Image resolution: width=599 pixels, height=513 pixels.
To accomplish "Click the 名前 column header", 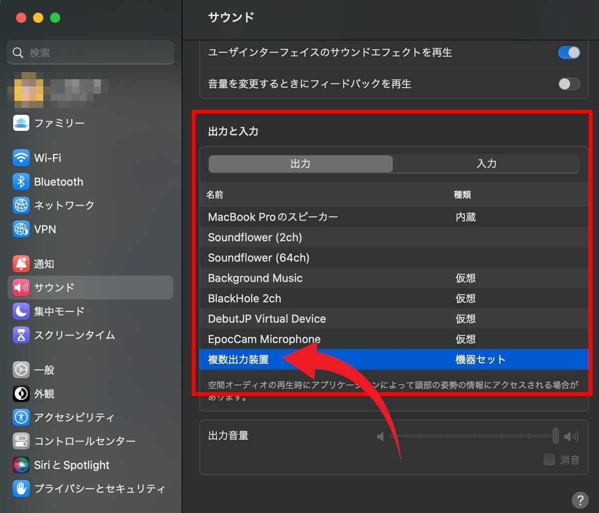I will (x=215, y=195).
